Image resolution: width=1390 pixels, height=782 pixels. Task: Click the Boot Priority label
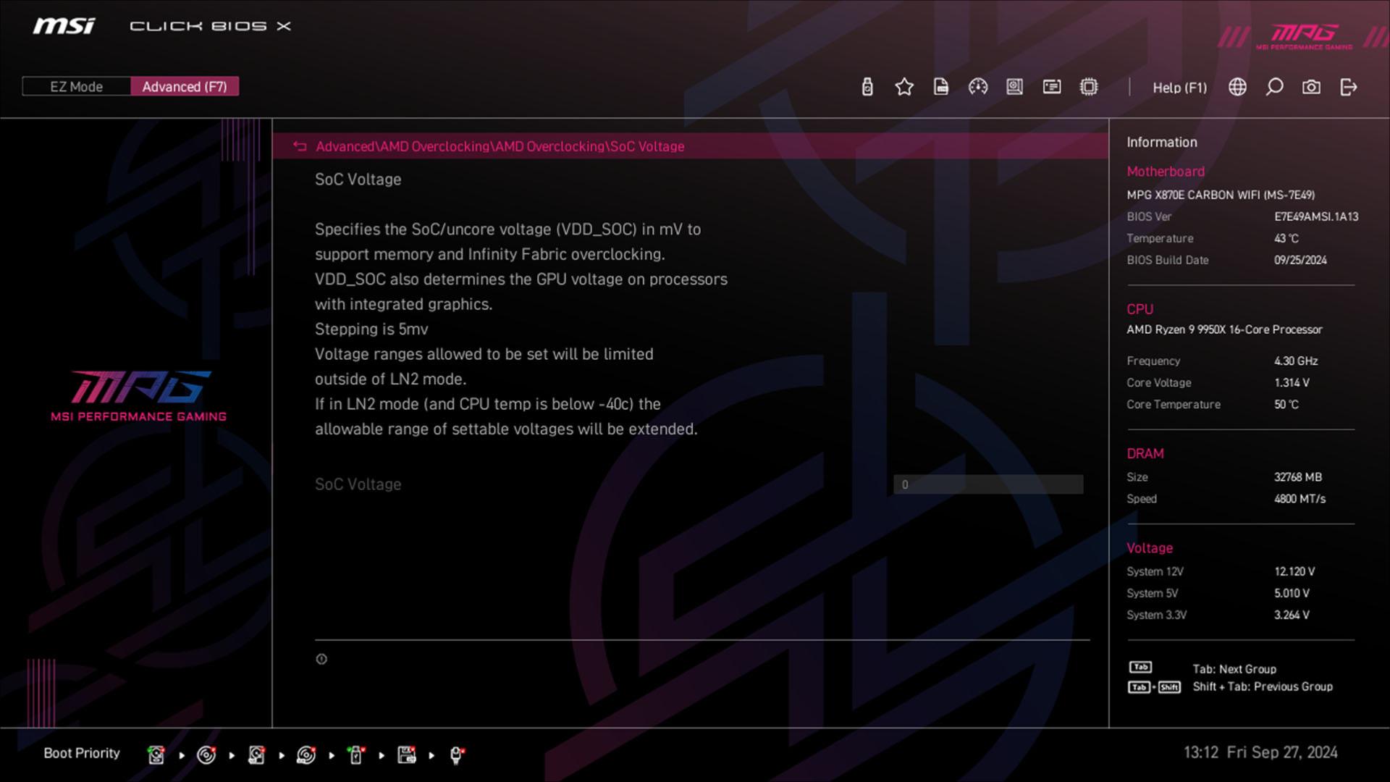82,753
